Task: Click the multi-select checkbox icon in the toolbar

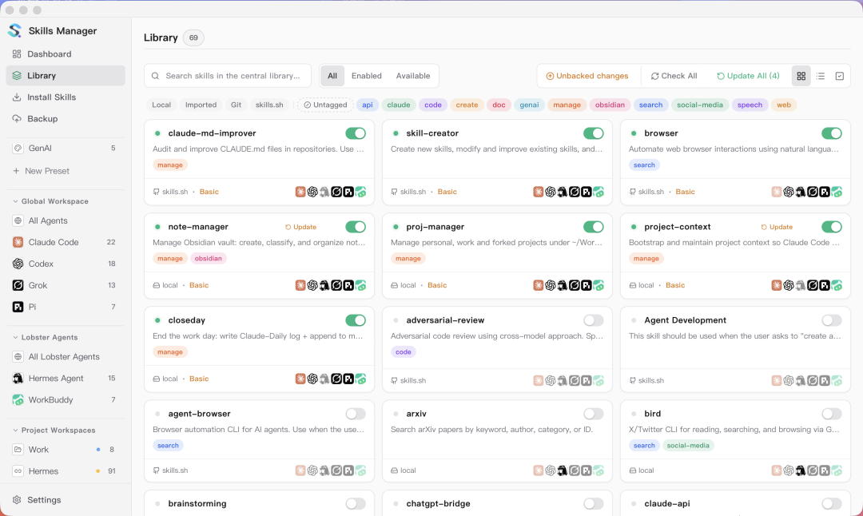Action: click(x=839, y=76)
